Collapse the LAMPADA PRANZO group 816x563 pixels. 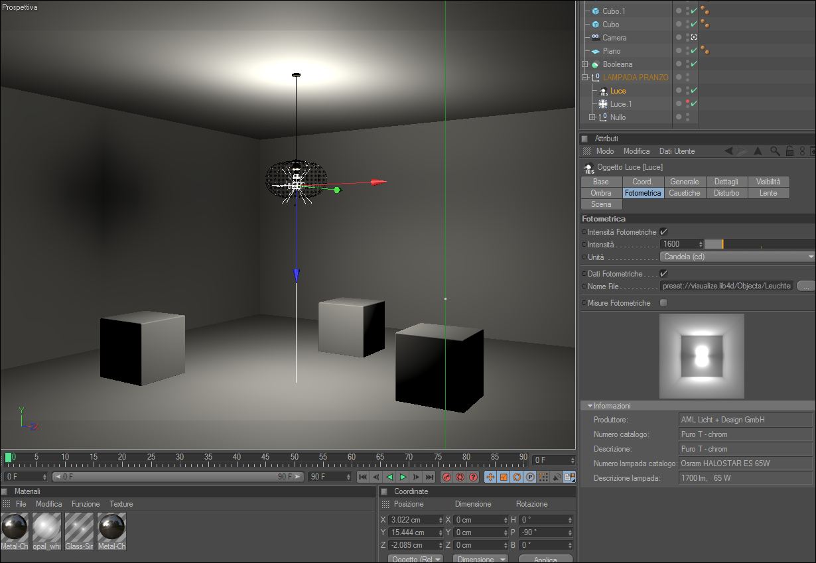coord(585,78)
